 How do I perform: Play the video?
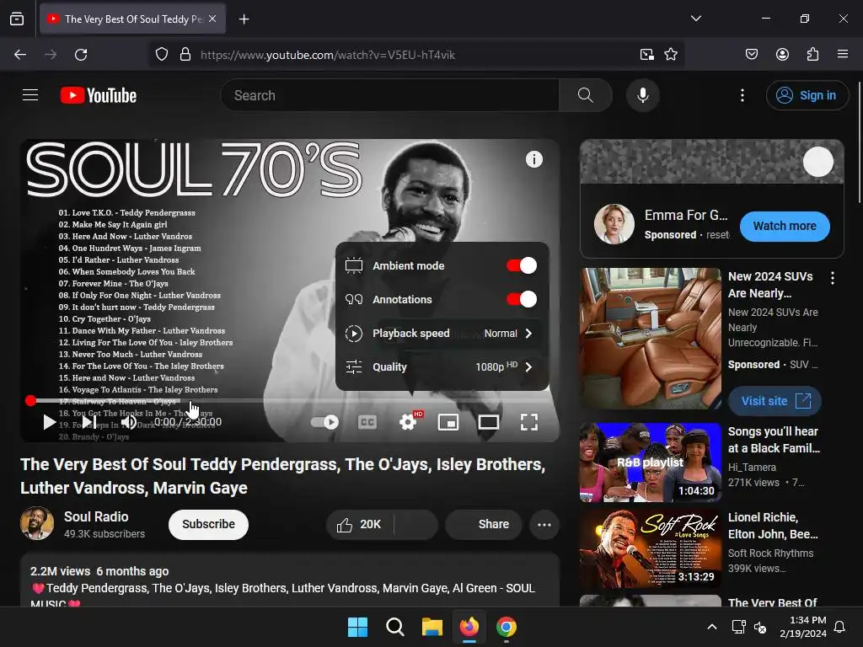pos(50,422)
